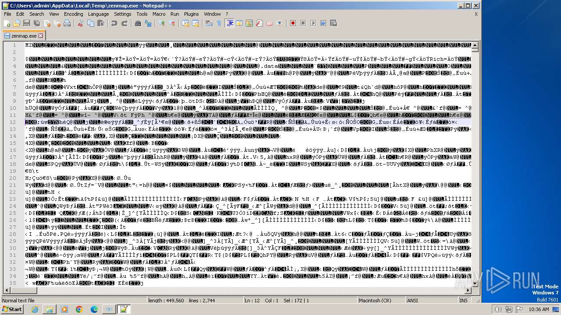
Task: Open the Run menu
Action: click(x=174, y=14)
